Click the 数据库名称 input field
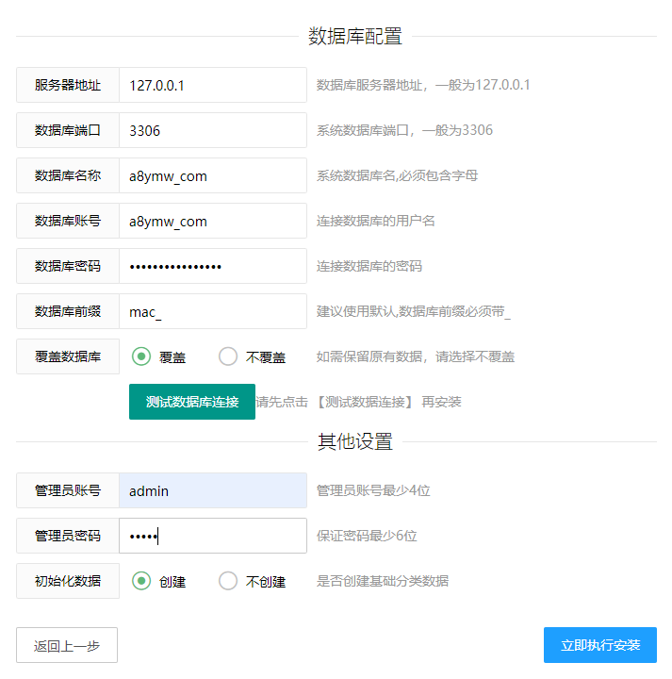This screenshot has width=672, height=679. click(213, 175)
